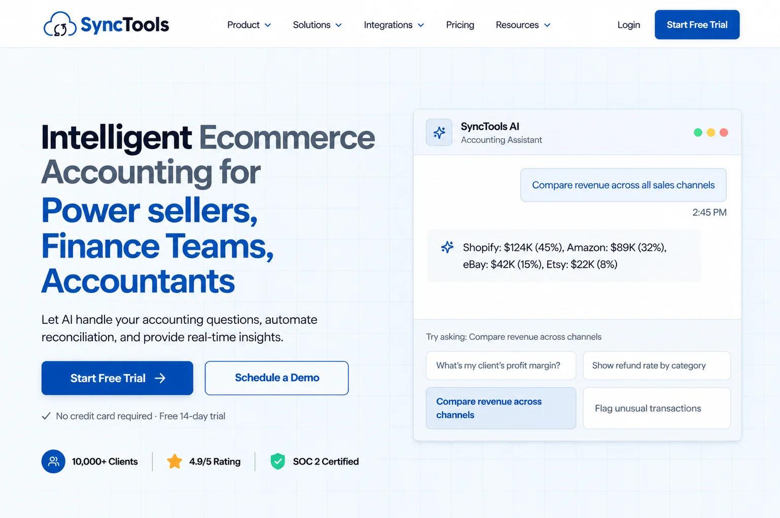This screenshot has height=518, width=780.
Task: Click the SOC 2 Certified text
Action: (326, 461)
